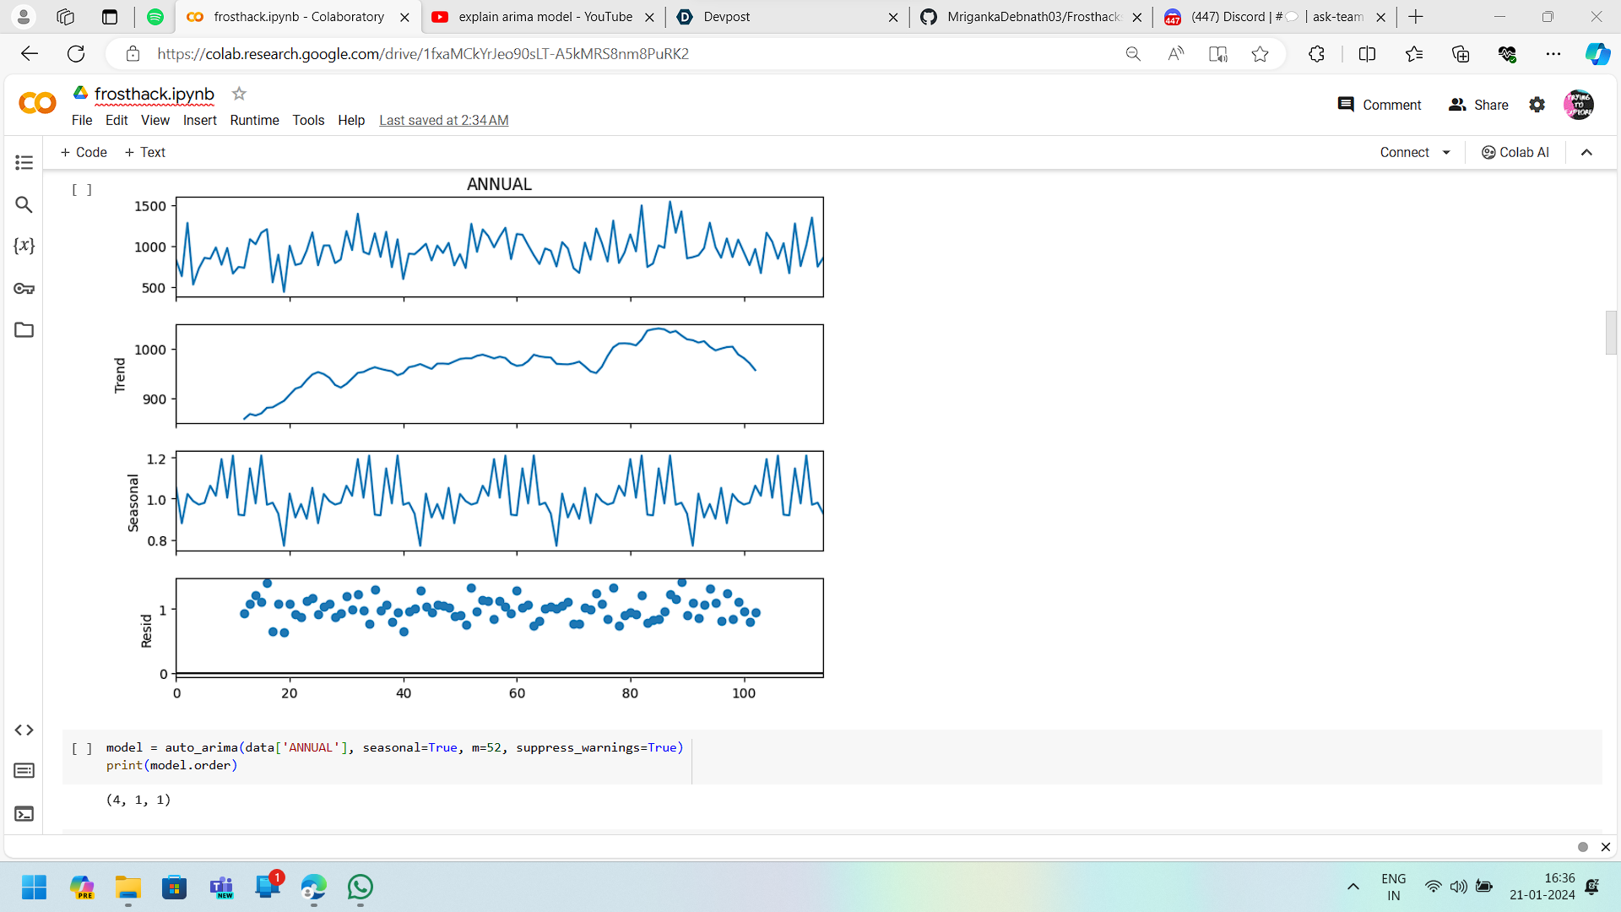The width and height of the screenshot is (1621, 912).
Task: Click the vertical scrollbar thumb
Action: pos(1611,333)
